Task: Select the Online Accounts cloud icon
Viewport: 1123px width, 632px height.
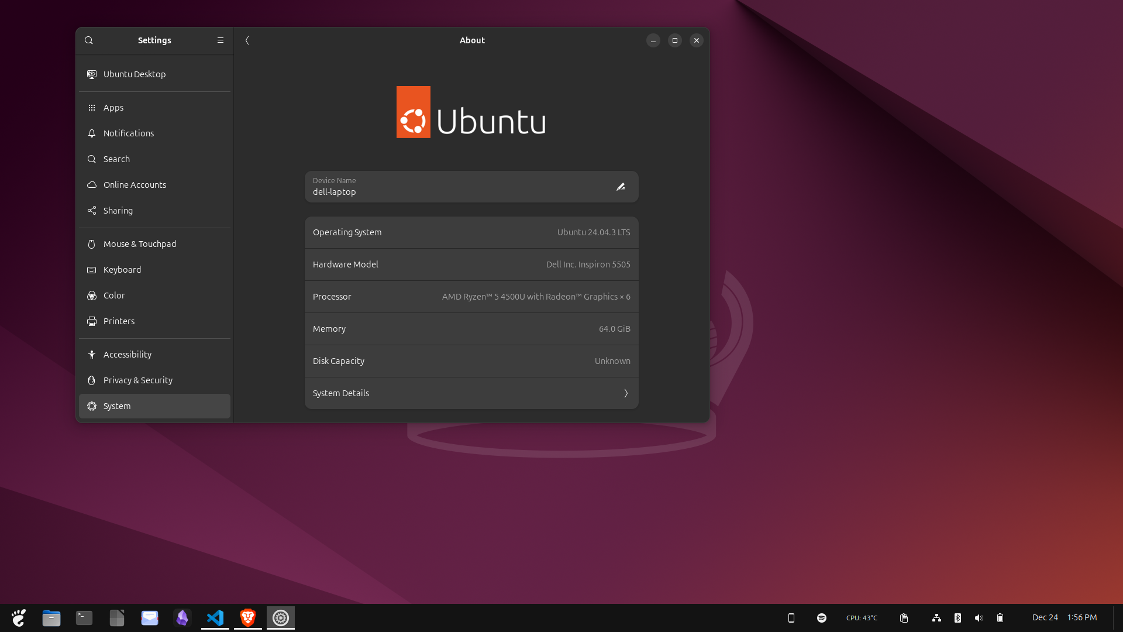Action: point(91,184)
